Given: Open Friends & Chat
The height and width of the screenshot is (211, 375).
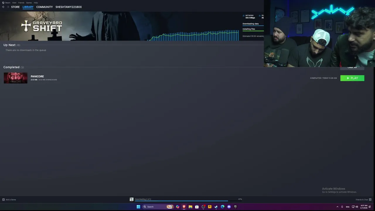Looking at the screenshot, I should click(x=364, y=200).
